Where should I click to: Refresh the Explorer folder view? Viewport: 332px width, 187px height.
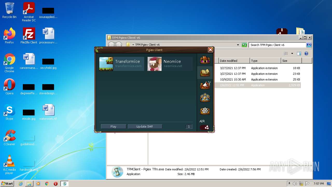click(x=244, y=45)
